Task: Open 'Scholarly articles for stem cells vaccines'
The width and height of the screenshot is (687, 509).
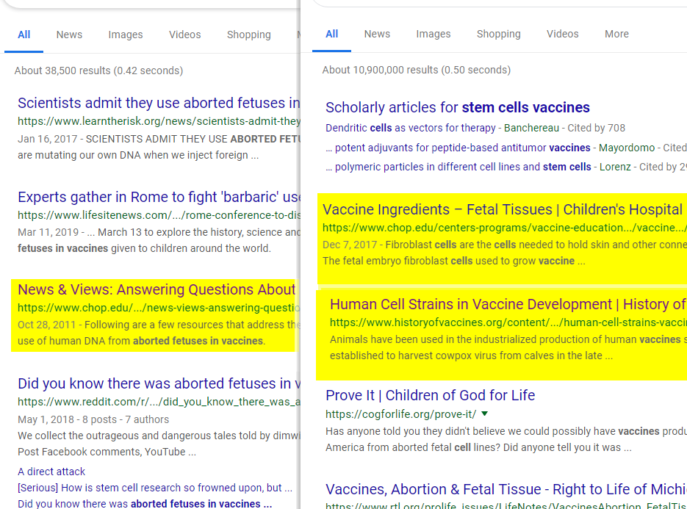Action: coord(457,107)
